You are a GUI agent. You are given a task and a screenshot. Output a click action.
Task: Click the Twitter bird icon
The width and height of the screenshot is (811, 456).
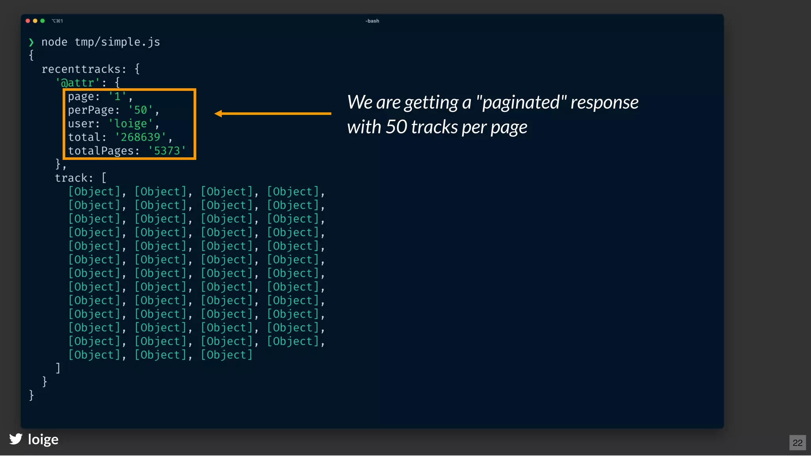coord(16,439)
